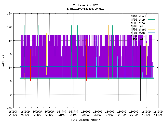Click the orange NPD2 defl legend line
Image resolution: width=163 pixels, height=122 pixels.
pyautogui.click(x=152, y=26)
